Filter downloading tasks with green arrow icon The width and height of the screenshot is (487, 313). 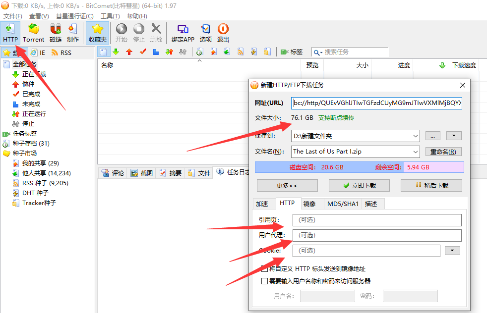coord(116,52)
